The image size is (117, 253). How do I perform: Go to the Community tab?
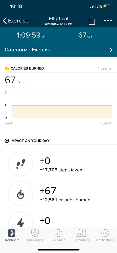(x=82, y=236)
